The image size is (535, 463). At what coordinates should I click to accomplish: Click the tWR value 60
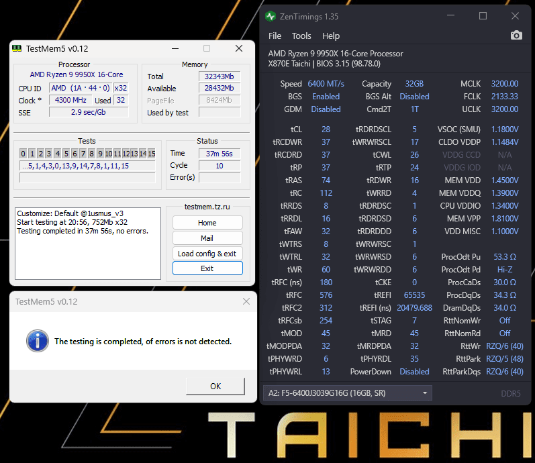[326, 270]
